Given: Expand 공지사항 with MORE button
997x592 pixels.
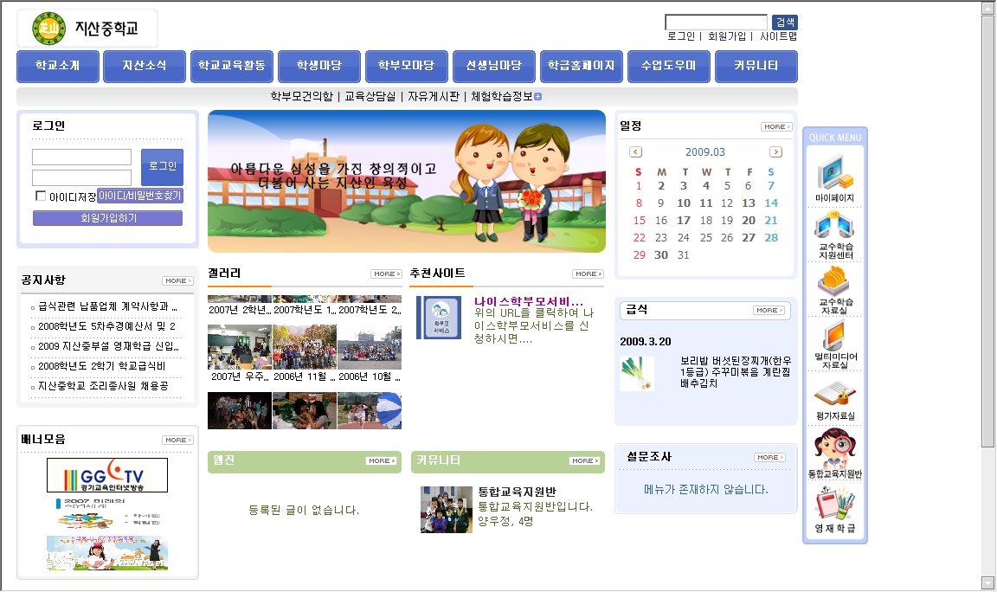Looking at the screenshot, I should pos(177,280).
